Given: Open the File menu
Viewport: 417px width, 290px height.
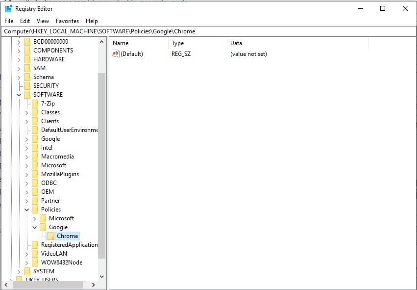Looking at the screenshot, I should coord(9,21).
